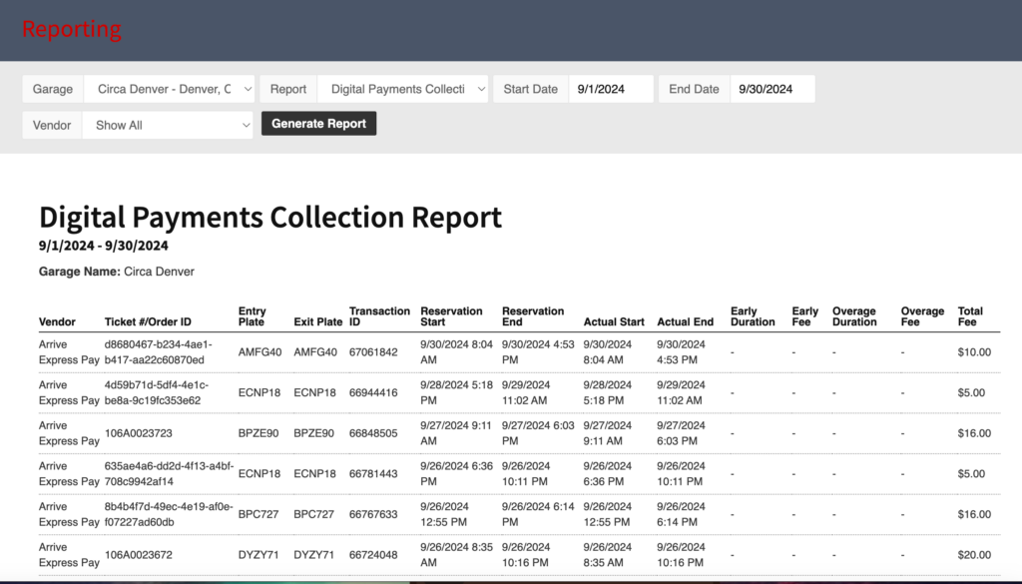The image size is (1022, 584).
Task: Click the Reporting header title
Action: tap(72, 29)
